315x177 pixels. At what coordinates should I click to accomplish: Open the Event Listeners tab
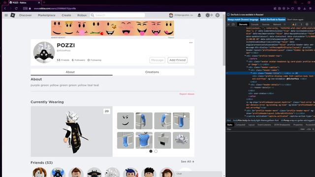click(264, 125)
